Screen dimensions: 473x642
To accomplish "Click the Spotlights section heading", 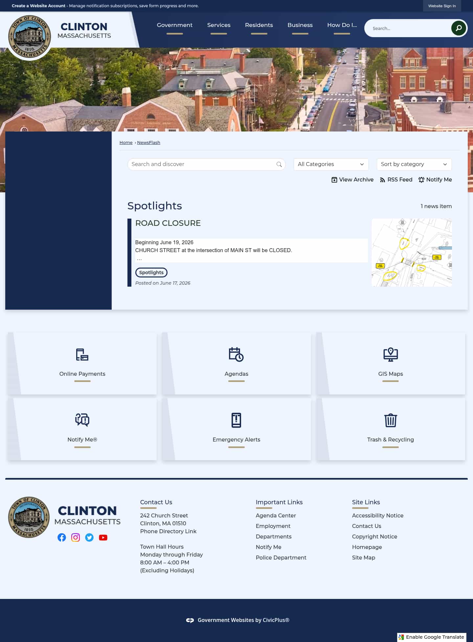I will [155, 206].
